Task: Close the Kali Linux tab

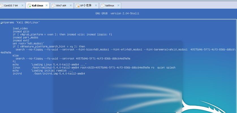Action: click(x=47, y=5)
